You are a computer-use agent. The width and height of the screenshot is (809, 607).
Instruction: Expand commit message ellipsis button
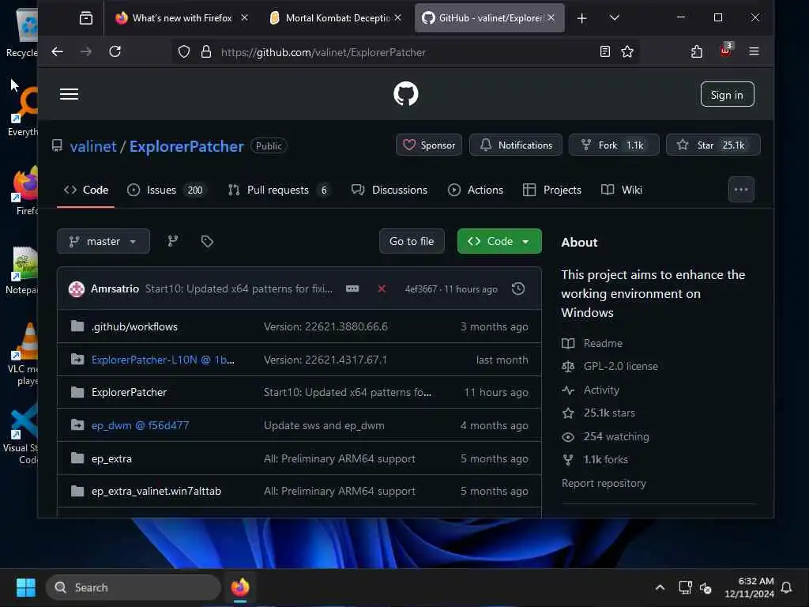pyautogui.click(x=352, y=288)
